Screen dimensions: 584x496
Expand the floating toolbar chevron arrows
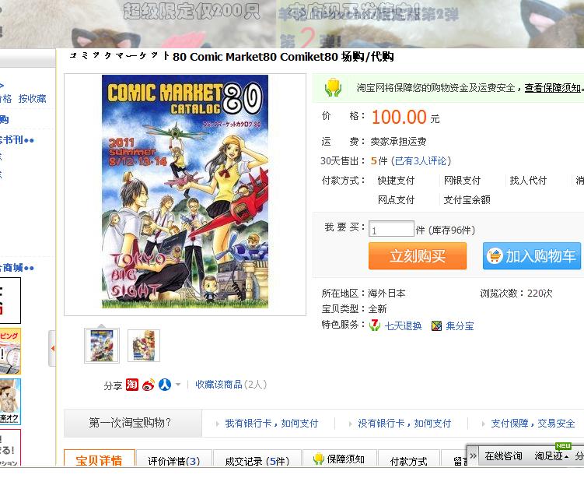click(x=473, y=456)
